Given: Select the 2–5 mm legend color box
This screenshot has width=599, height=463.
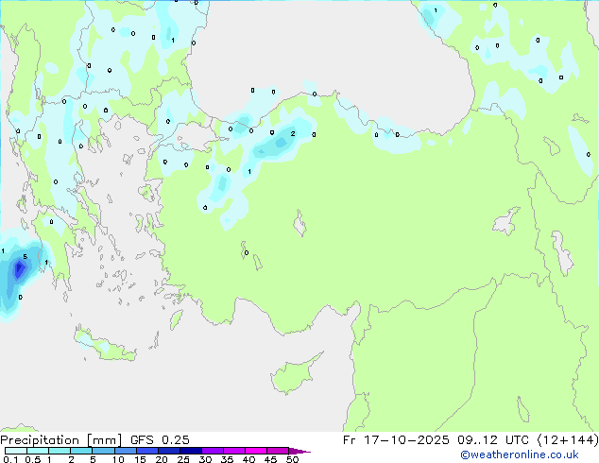Looking at the screenshot, I should 81,451.
